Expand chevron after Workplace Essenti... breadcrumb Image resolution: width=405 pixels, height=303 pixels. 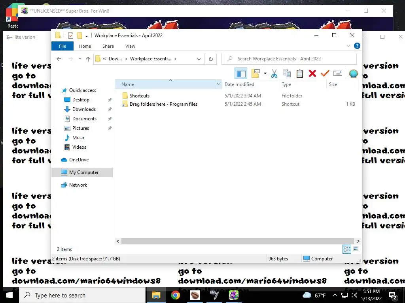click(x=175, y=59)
